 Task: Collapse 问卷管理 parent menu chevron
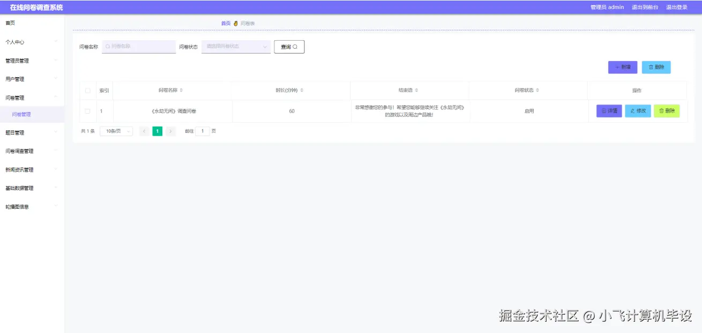tap(56, 97)
